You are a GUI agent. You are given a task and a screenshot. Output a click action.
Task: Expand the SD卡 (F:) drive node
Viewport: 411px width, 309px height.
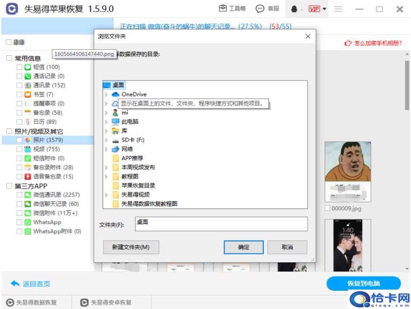pos(106,140)
